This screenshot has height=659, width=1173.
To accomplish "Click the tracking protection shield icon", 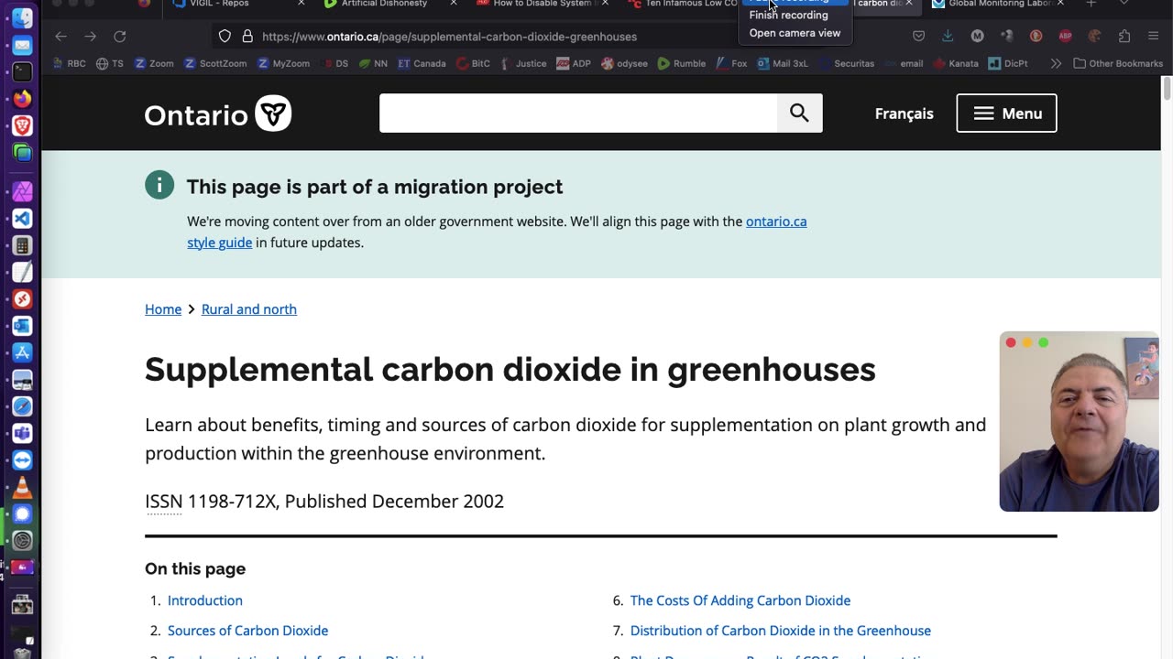I will coord(225,37).
